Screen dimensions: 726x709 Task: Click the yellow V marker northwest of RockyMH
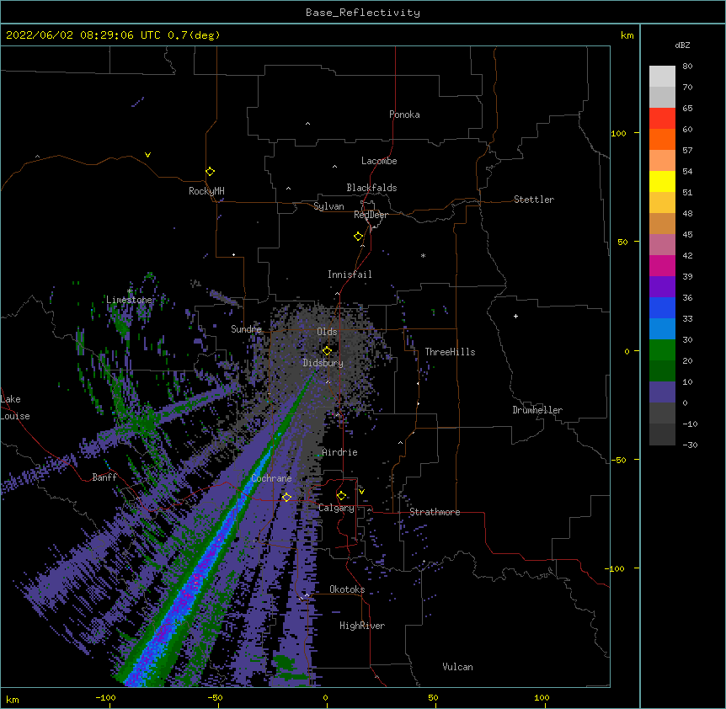pyautogui.click(x=147, y=155)
